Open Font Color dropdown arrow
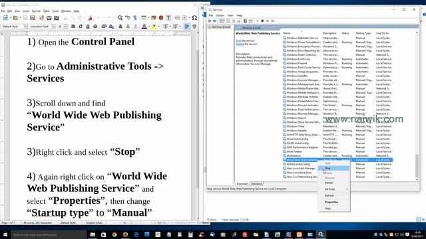426x239 pixels. point(148,27)
